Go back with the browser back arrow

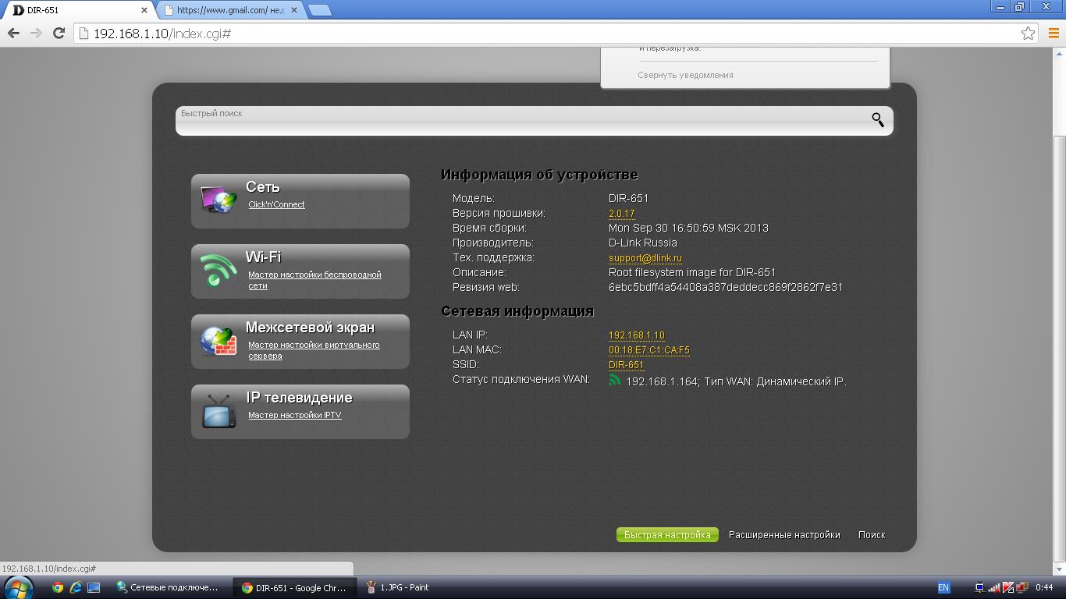tap(13, 33)
